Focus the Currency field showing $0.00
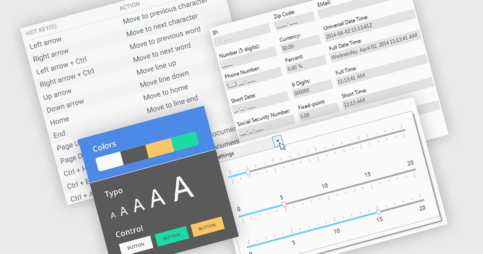This screenshot has width=483, height=254. click(301, 44)
